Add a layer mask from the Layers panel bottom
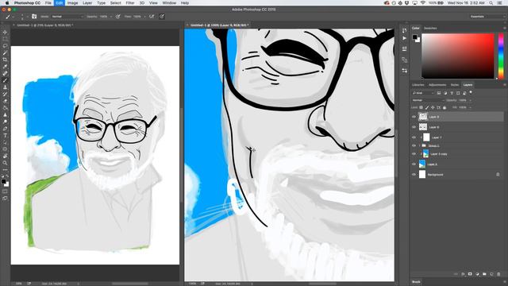The width and height of the screenshot is (508, 286). 470,274
